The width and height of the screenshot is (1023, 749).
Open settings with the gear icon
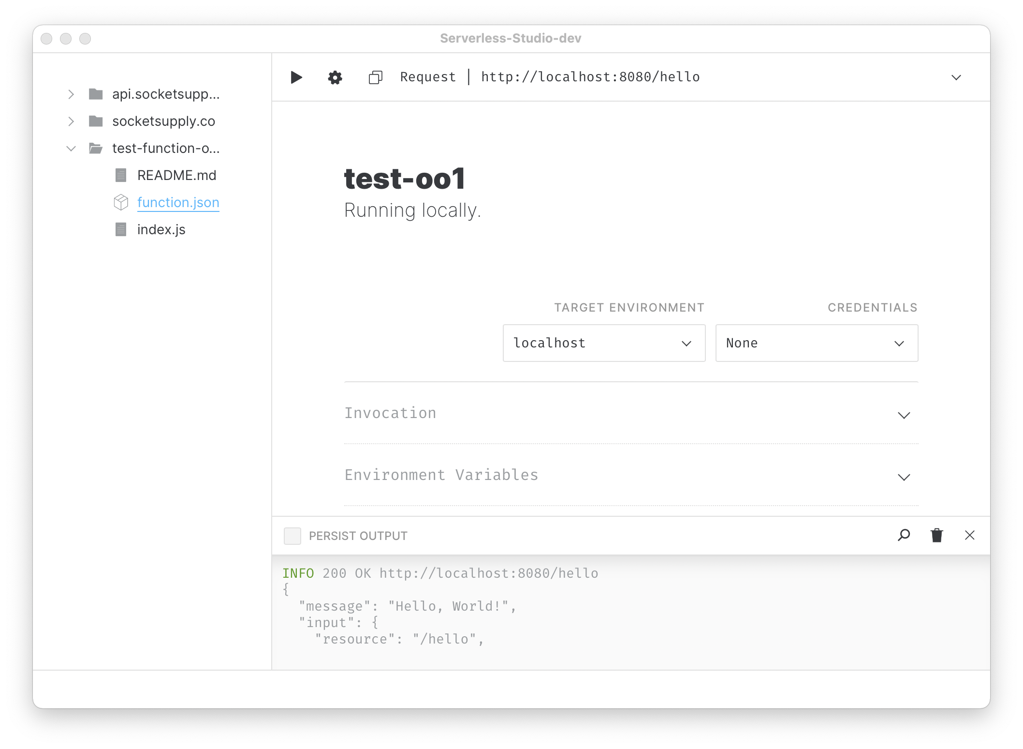(335, 77)
